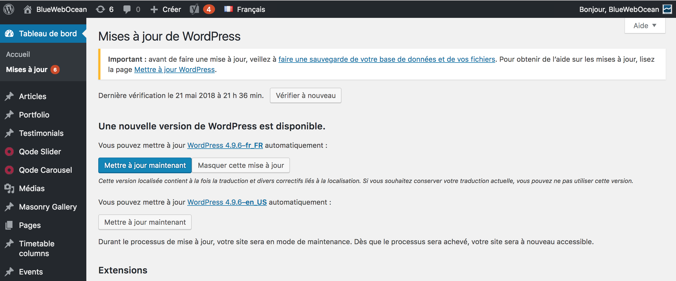Image resolution: width=676 pixels, height=281 pixels.
Task: Click the Qode Slider red circle icon
Action: click(9, 152)
